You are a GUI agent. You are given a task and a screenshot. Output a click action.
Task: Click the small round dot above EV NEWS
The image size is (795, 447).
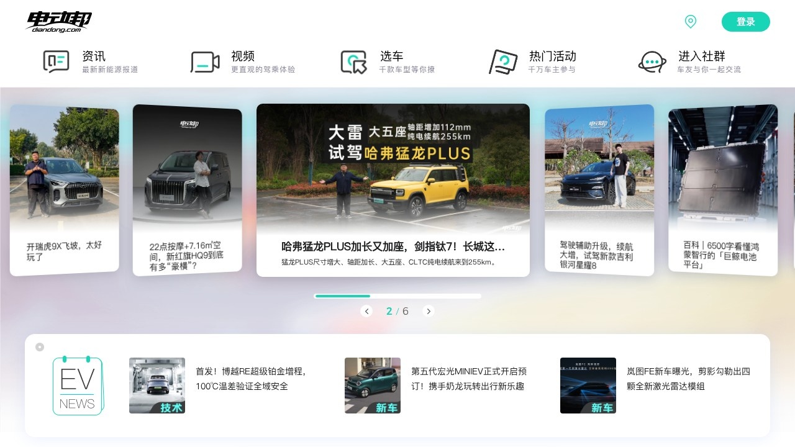(x=40, y=347)
